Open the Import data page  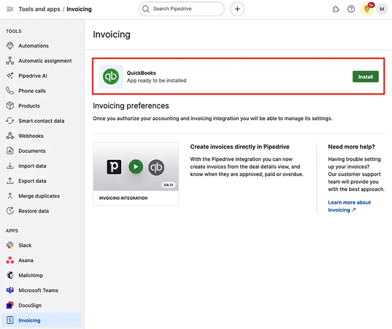tap(32, 166)
